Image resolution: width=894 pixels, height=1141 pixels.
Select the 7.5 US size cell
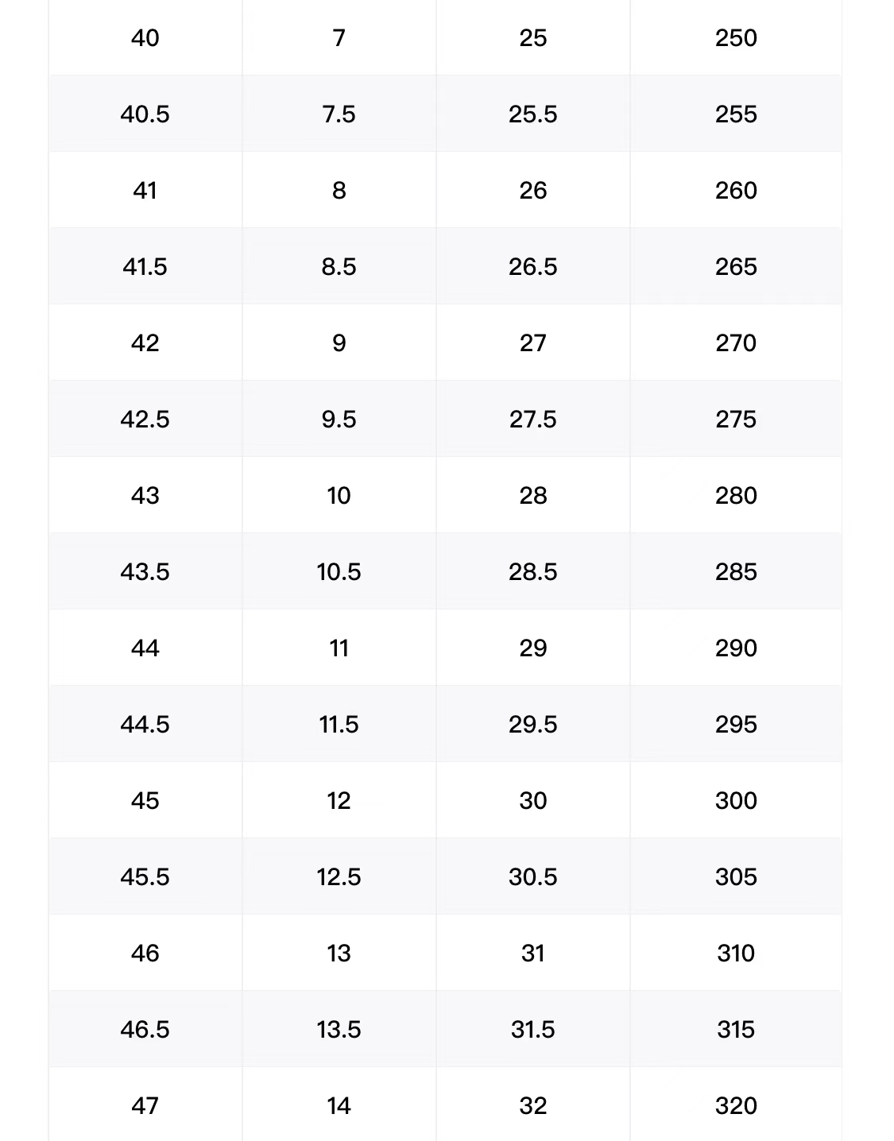(339, 114)
